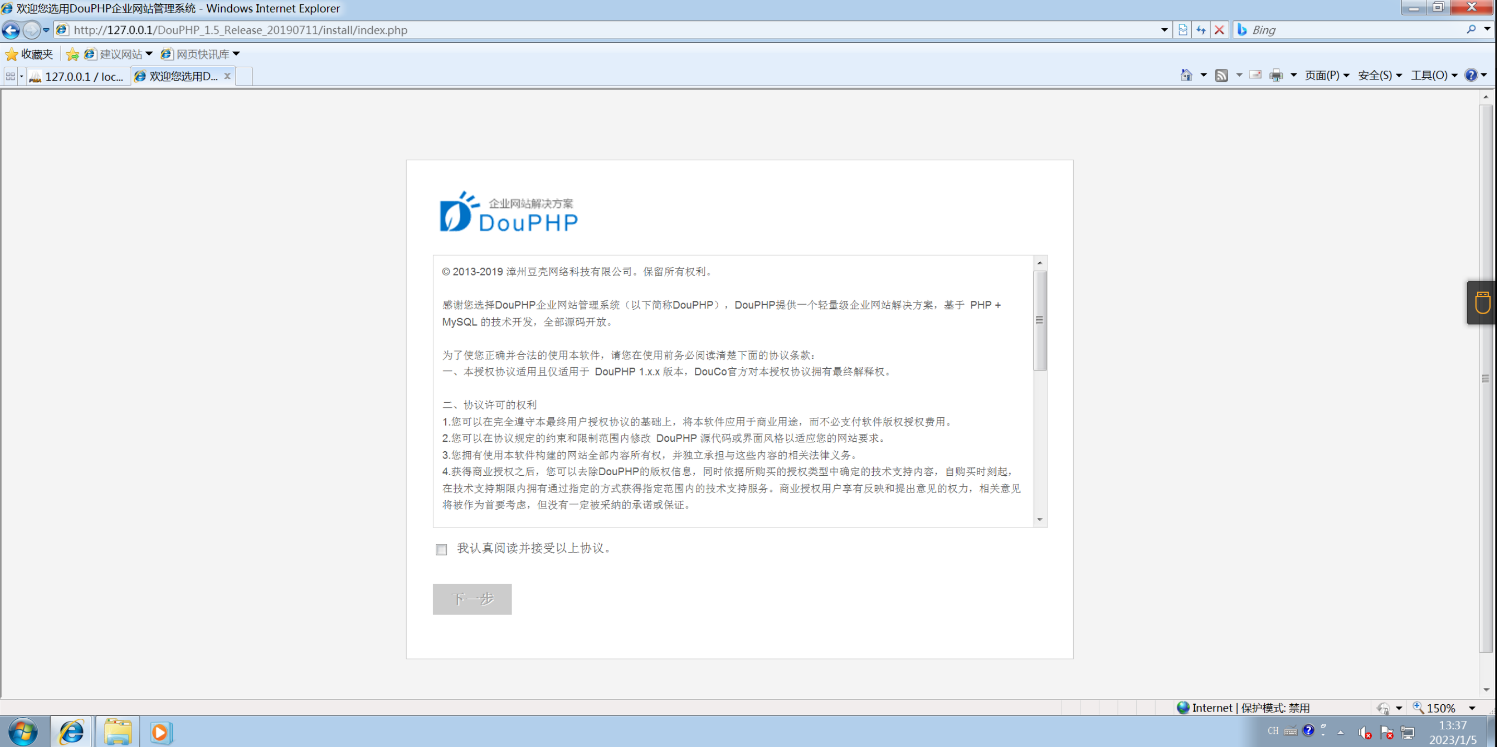Open a new blank tab

coord(244,76)
